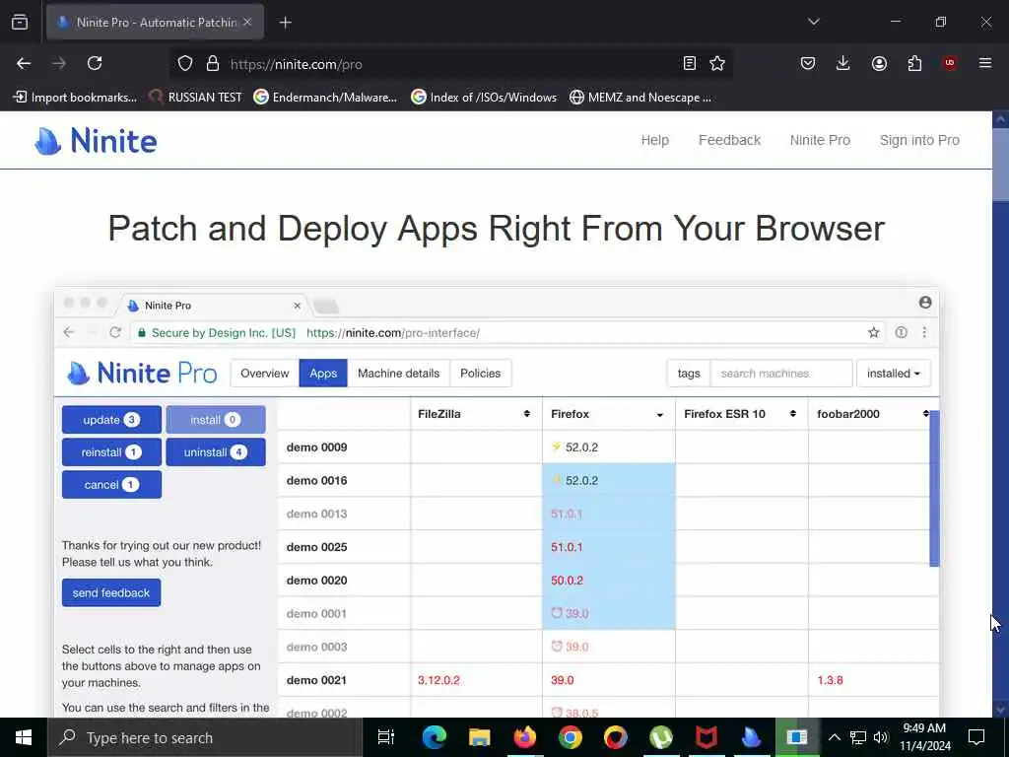Open Feedback link in site header
This screenshot has width=1009, height=757.
click(729, 140)
